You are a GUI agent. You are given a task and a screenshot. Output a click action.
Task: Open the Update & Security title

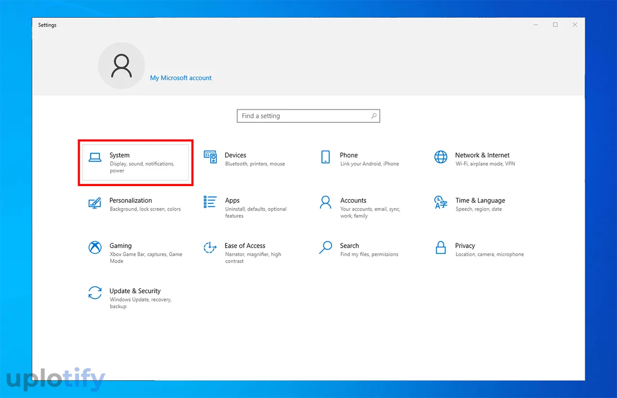click(135, 291)
